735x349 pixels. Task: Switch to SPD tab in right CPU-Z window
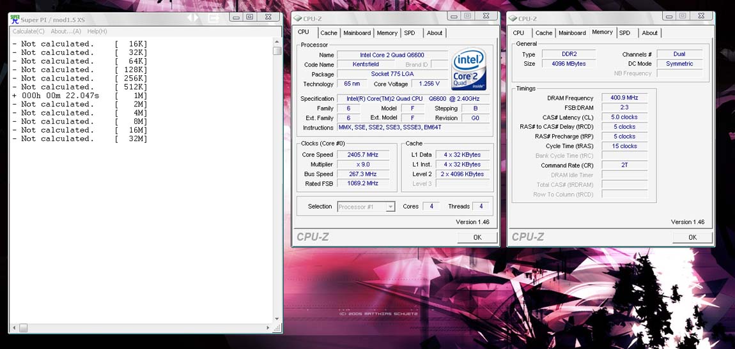point(625,33)
